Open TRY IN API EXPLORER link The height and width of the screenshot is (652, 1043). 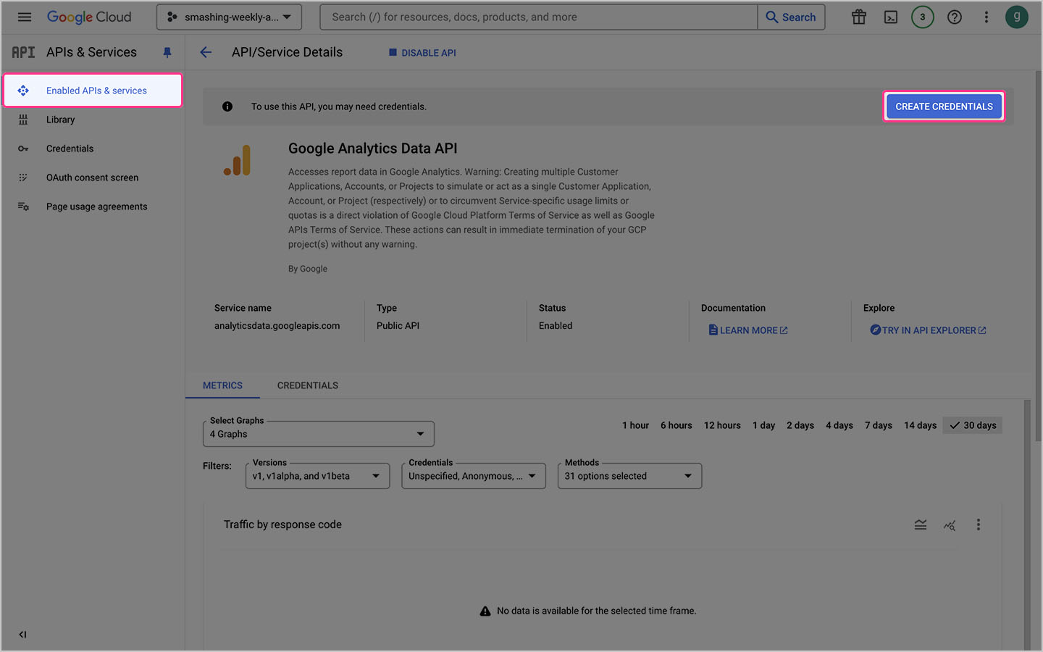point(928,330)
